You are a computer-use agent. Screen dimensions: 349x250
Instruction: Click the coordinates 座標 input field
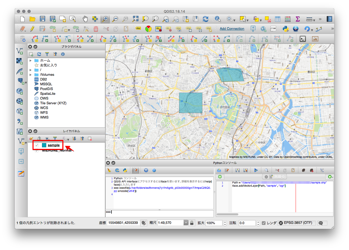[123, 223]
